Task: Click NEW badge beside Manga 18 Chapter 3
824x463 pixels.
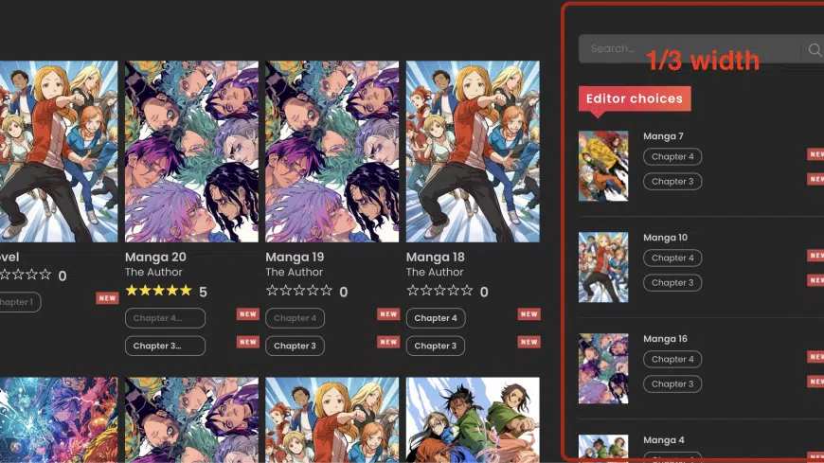Action: coord(529,342)
